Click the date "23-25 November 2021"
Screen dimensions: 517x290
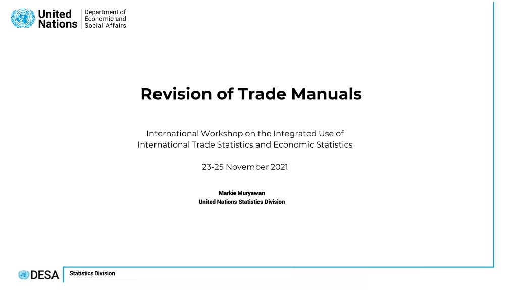tap(245, 167)
